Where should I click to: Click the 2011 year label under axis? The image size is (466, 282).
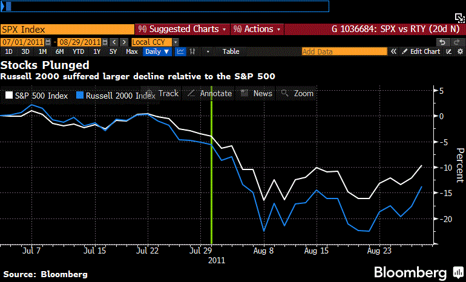point(217,261)
